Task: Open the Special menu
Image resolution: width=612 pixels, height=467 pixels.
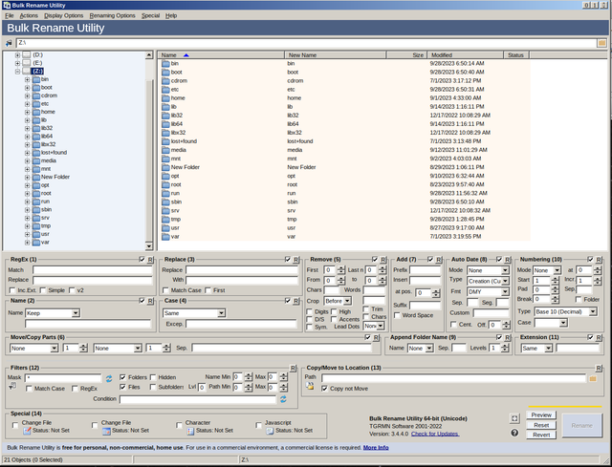Action: pos(151,15)
